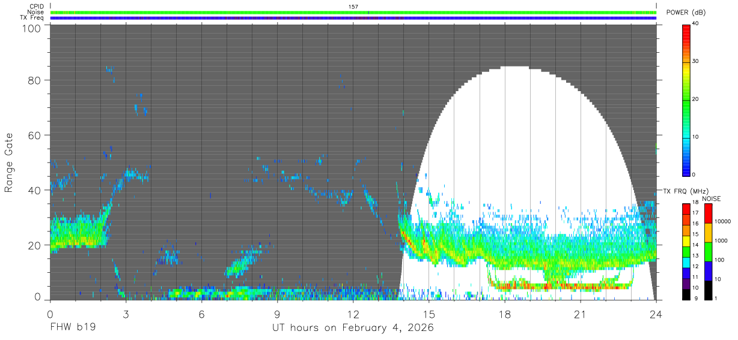This screenshot has width=738, height=340.
Task: Click the '80' tick on the Range Gate axis
Action: (x=34, y=80)
